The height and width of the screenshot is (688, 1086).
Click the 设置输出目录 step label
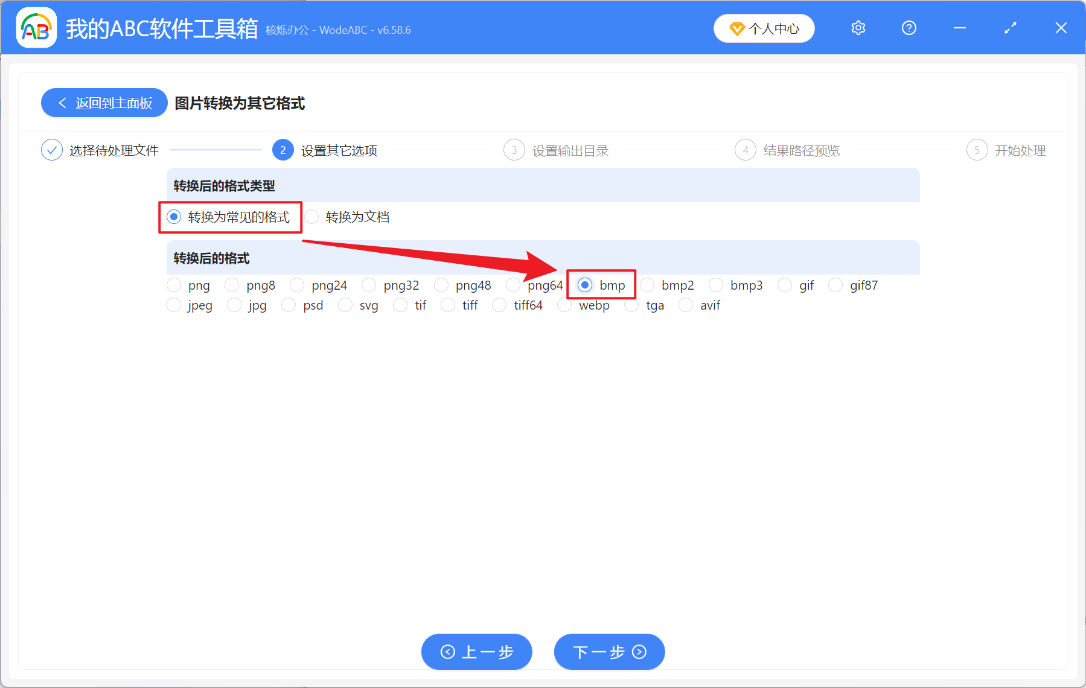click(x=570, y=150)
